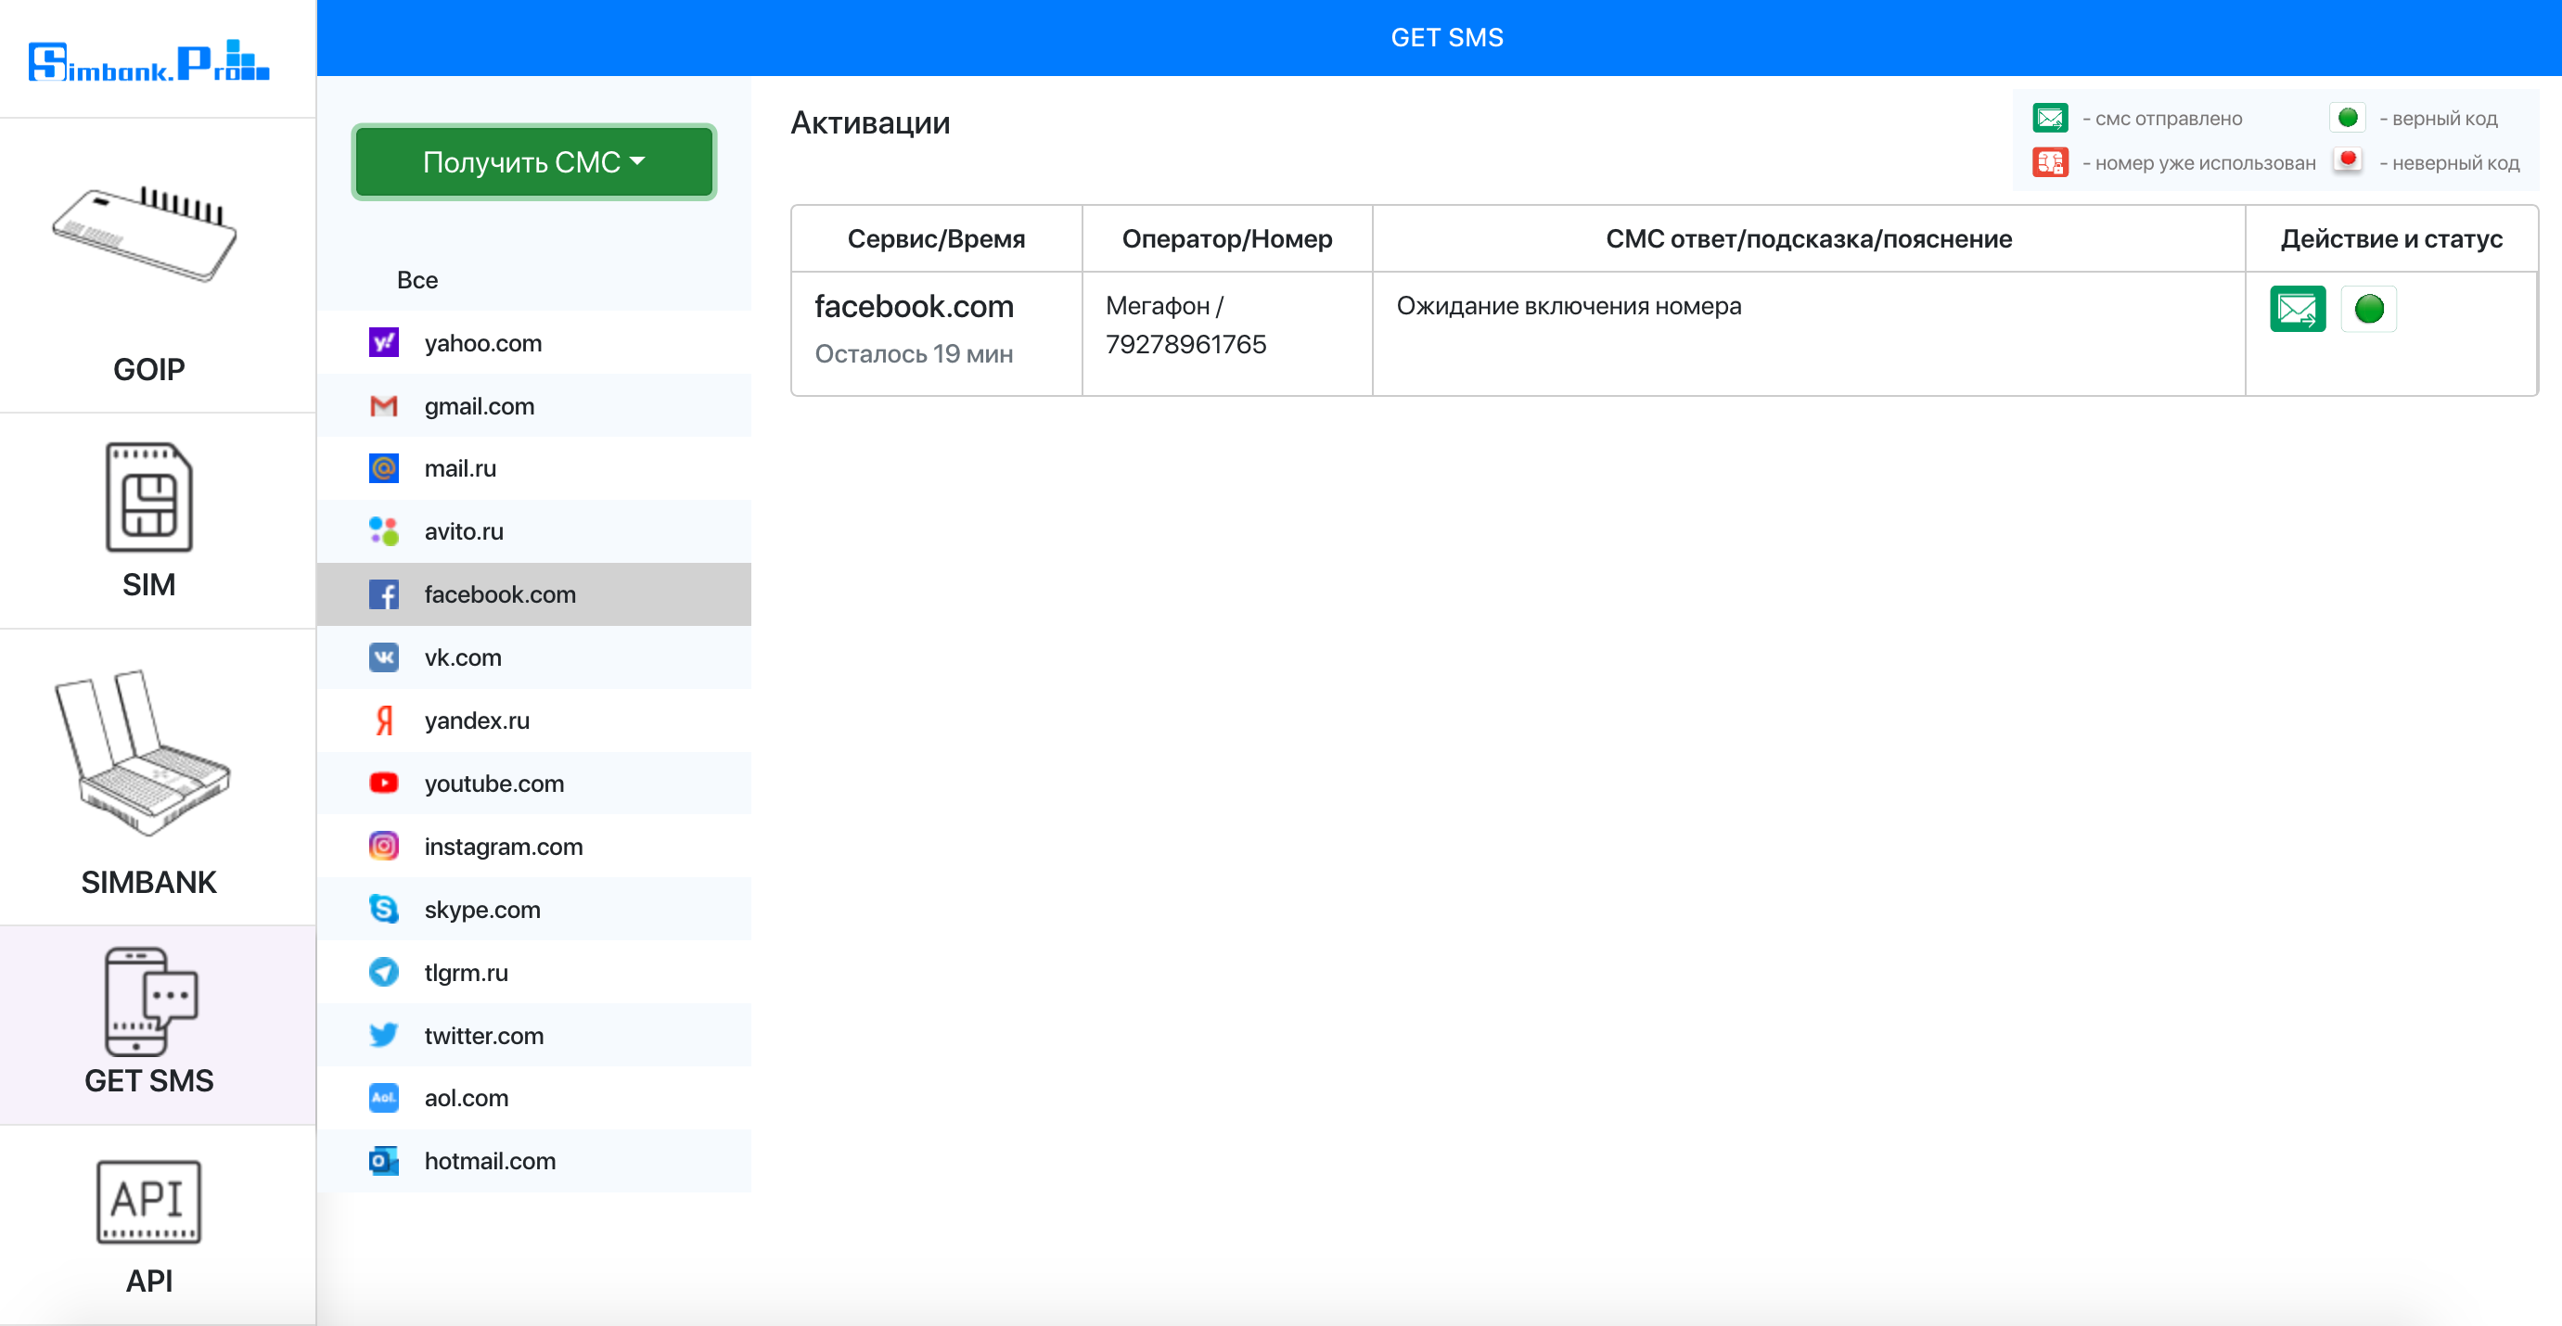Select the Telegram tlgrm.ru service

tap(466, 972)
